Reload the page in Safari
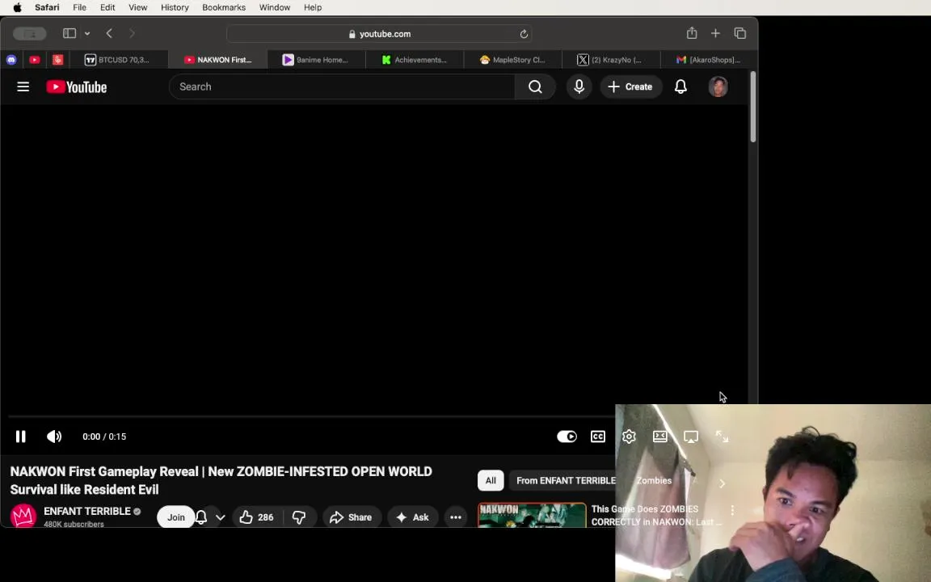 [524, 34]
